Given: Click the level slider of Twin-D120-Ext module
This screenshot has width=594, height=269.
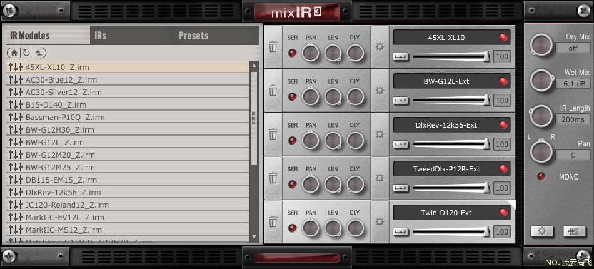Looking at the screenshot, I should pyautogui.click(x=451, y=232).
